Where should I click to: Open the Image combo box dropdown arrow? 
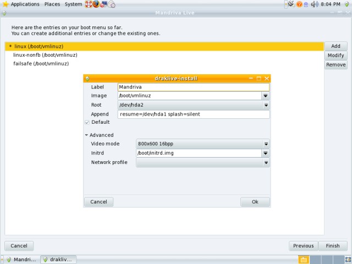point(265,96)
